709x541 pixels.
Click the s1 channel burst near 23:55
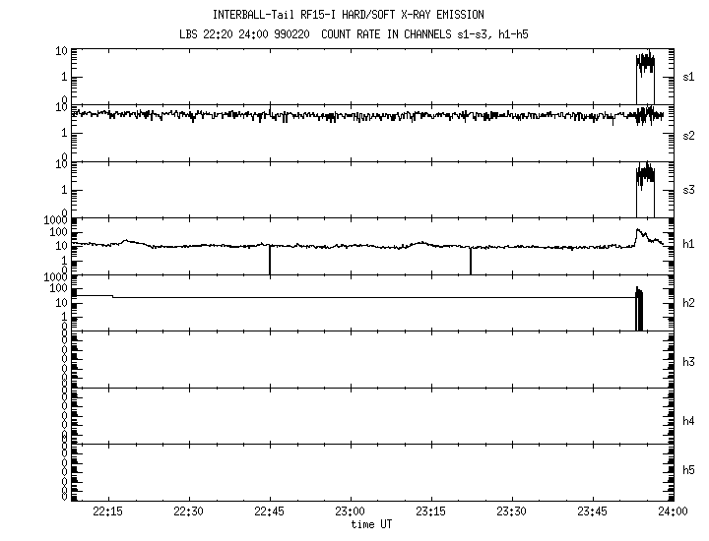point(645,65)
